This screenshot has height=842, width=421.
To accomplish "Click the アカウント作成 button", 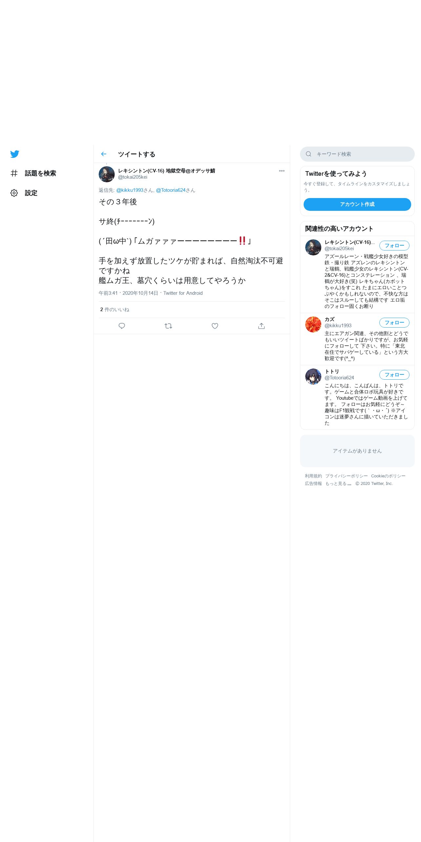I will coord(357,204).
